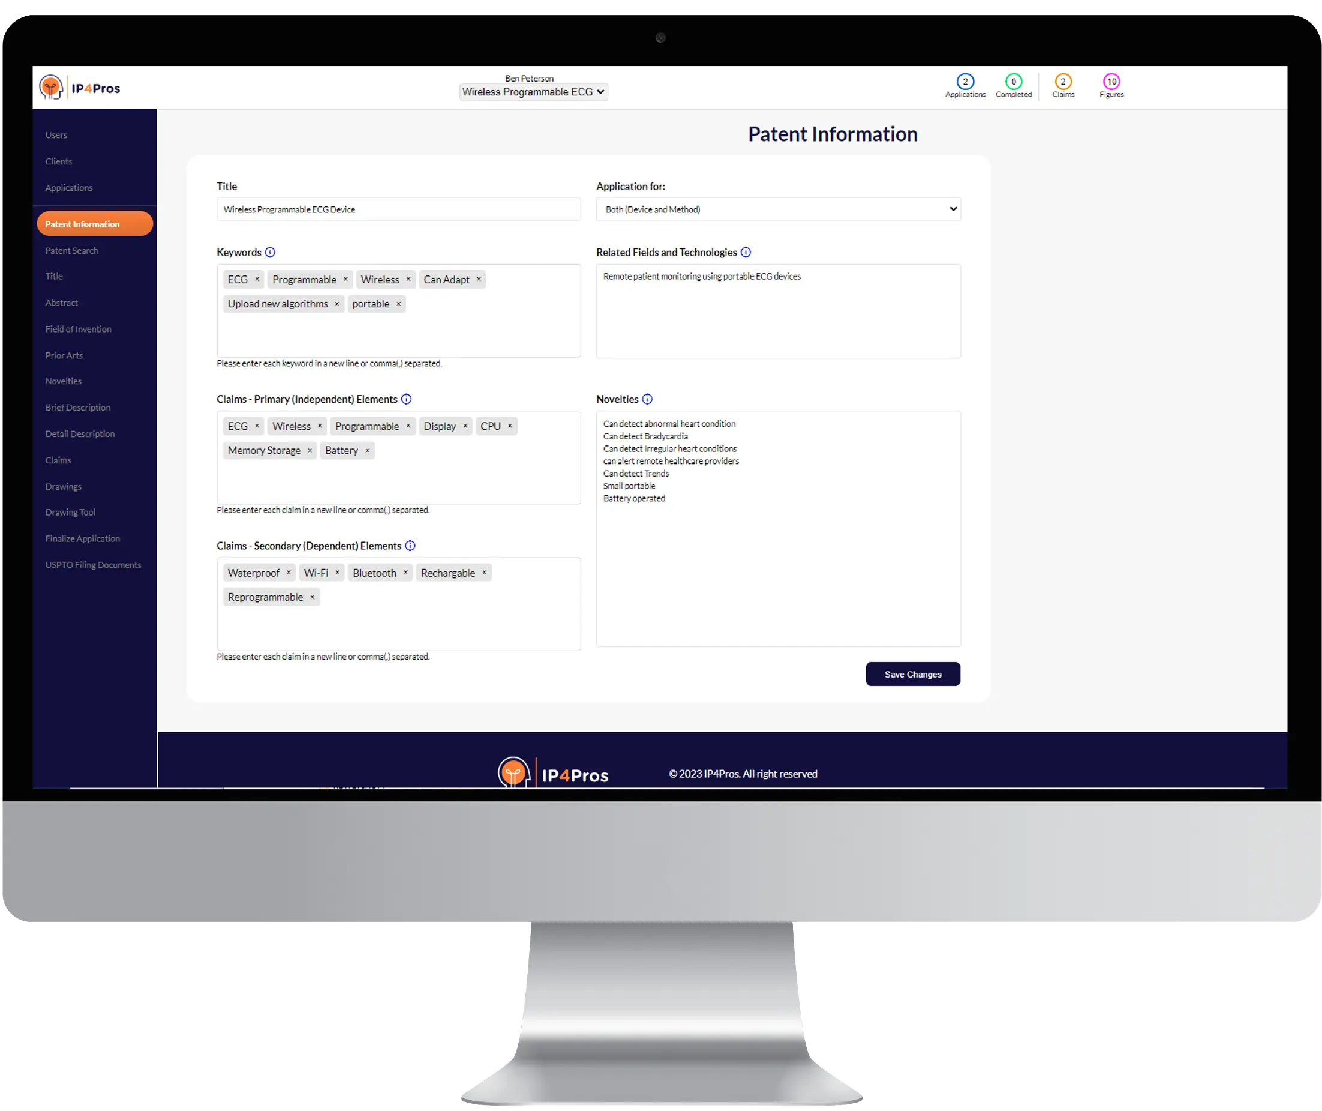Select the Prior Arts sidebar item

63,355
